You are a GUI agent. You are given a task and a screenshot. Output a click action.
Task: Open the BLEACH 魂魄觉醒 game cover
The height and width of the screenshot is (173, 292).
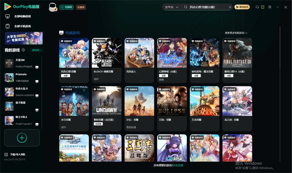pos(107,53)
